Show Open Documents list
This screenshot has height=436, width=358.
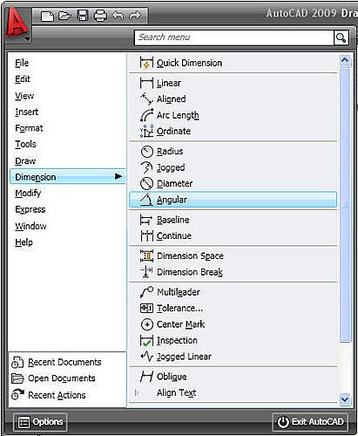pos(53,378)
